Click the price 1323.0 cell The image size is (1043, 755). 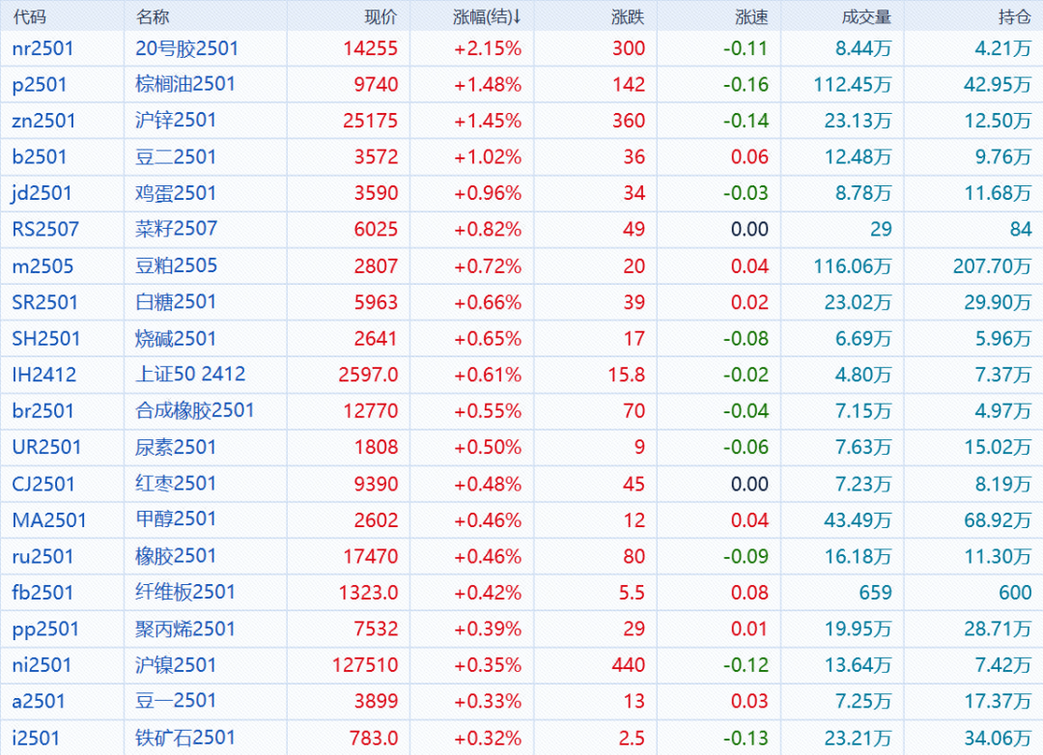coord(369,592)
